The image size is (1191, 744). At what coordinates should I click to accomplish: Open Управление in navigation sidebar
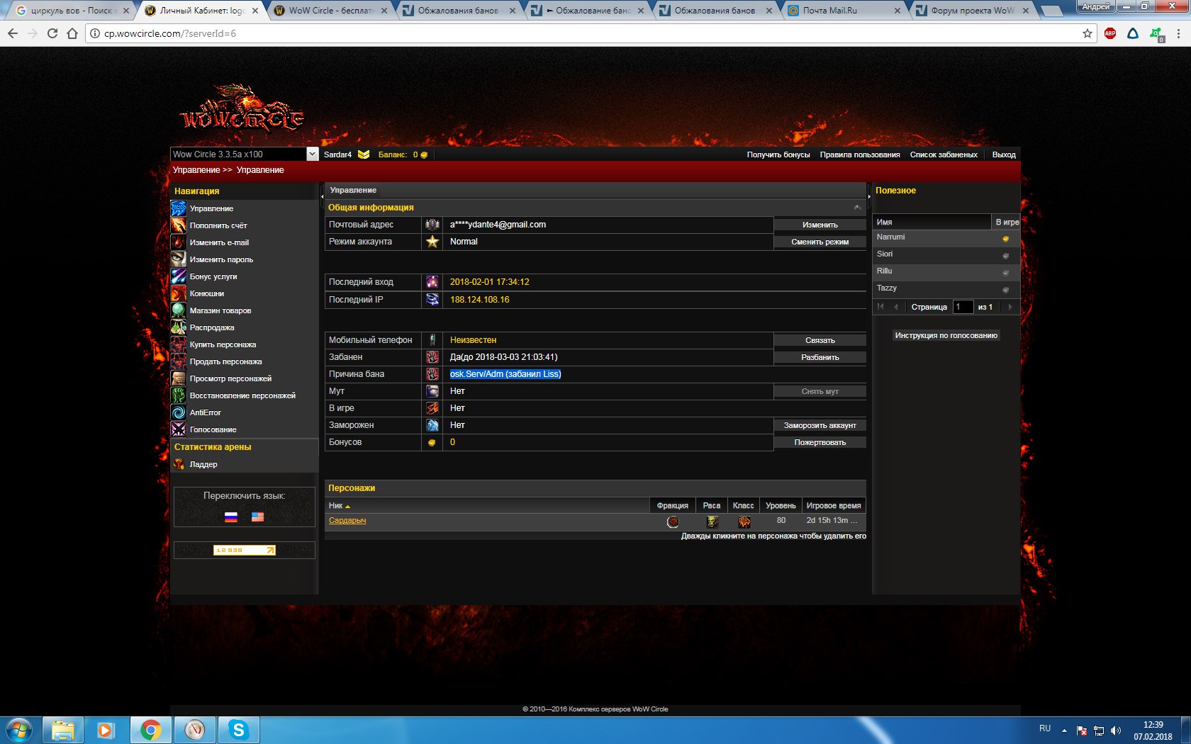point(211,208)
